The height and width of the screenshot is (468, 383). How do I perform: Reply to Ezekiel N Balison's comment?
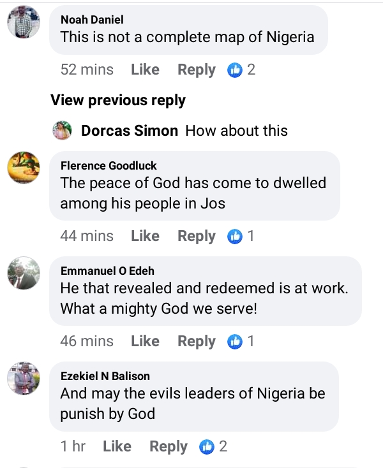click(x=169, y=447)
